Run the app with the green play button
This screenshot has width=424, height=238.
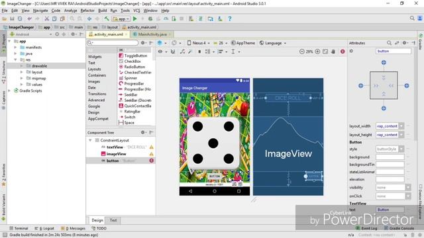click(134, 19)
